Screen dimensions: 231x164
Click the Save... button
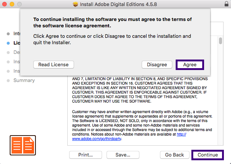click(x=123, y=155)
